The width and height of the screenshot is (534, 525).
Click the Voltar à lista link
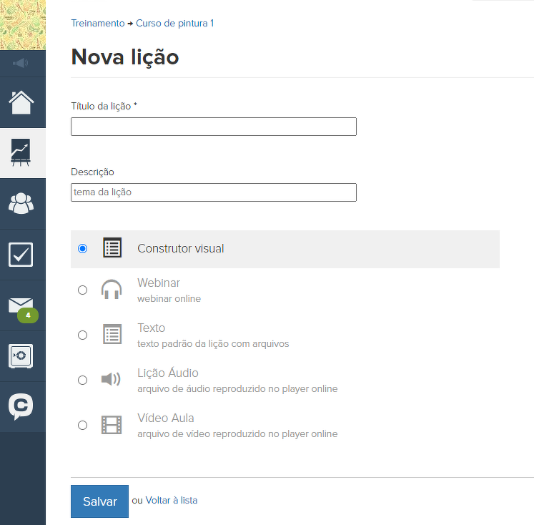172,501
